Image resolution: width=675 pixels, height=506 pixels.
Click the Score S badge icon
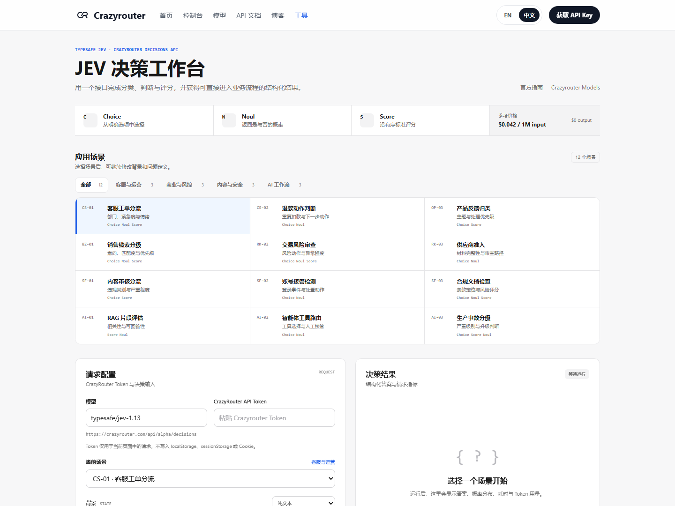tap(367, 120)
